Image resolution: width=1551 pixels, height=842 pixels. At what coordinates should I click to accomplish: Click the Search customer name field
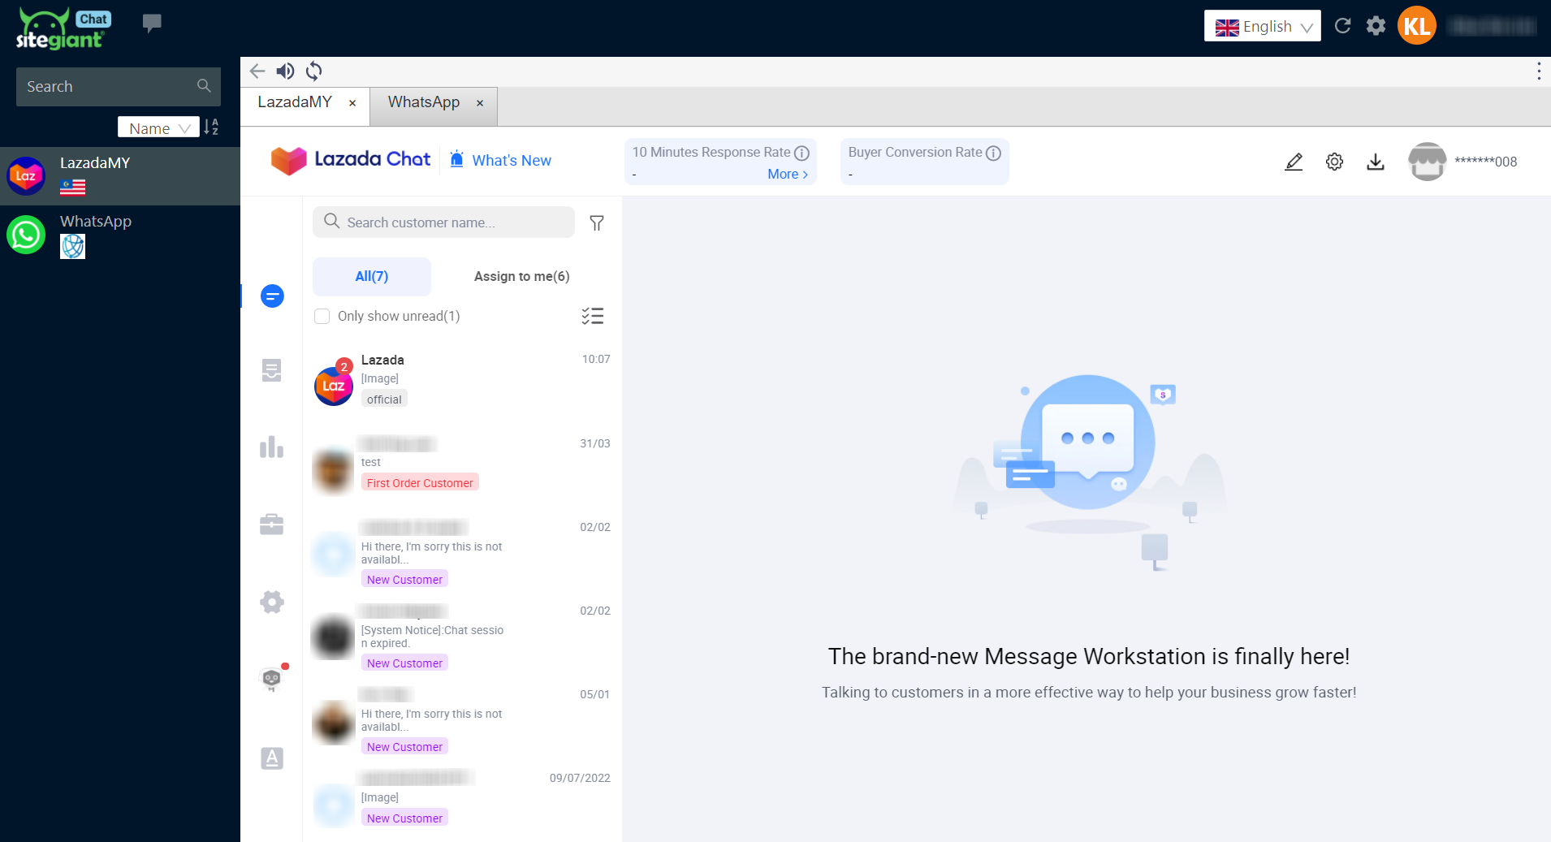click(455, 222)
